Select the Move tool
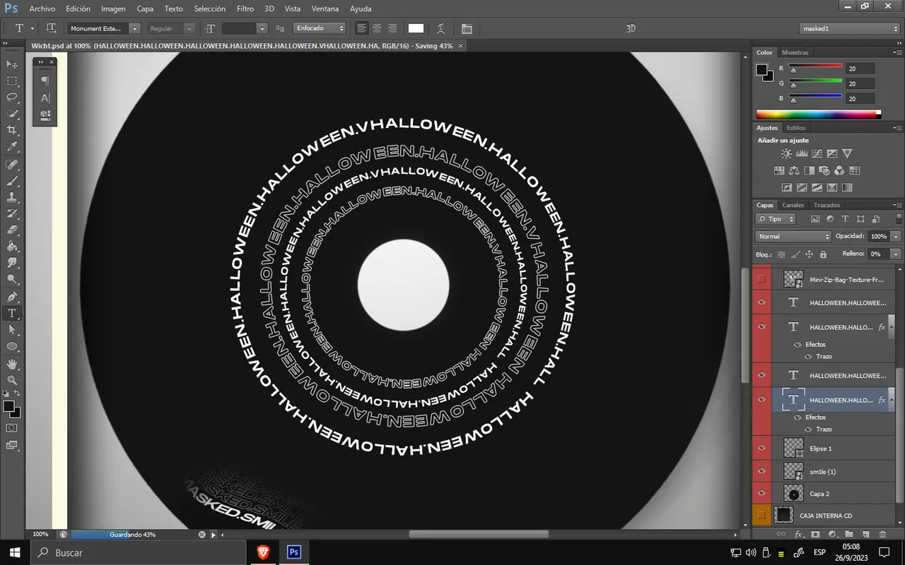This screenshot has height=565, width=905. click(12, 64)
